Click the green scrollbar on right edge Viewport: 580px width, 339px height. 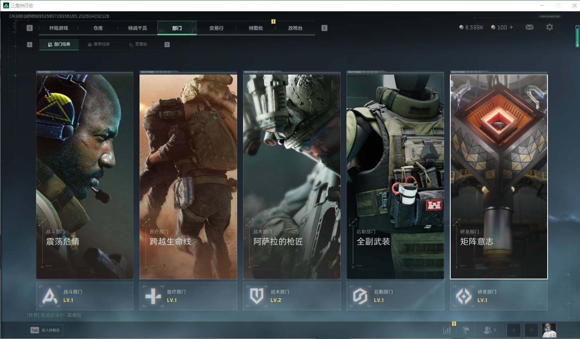pos(577,36)
